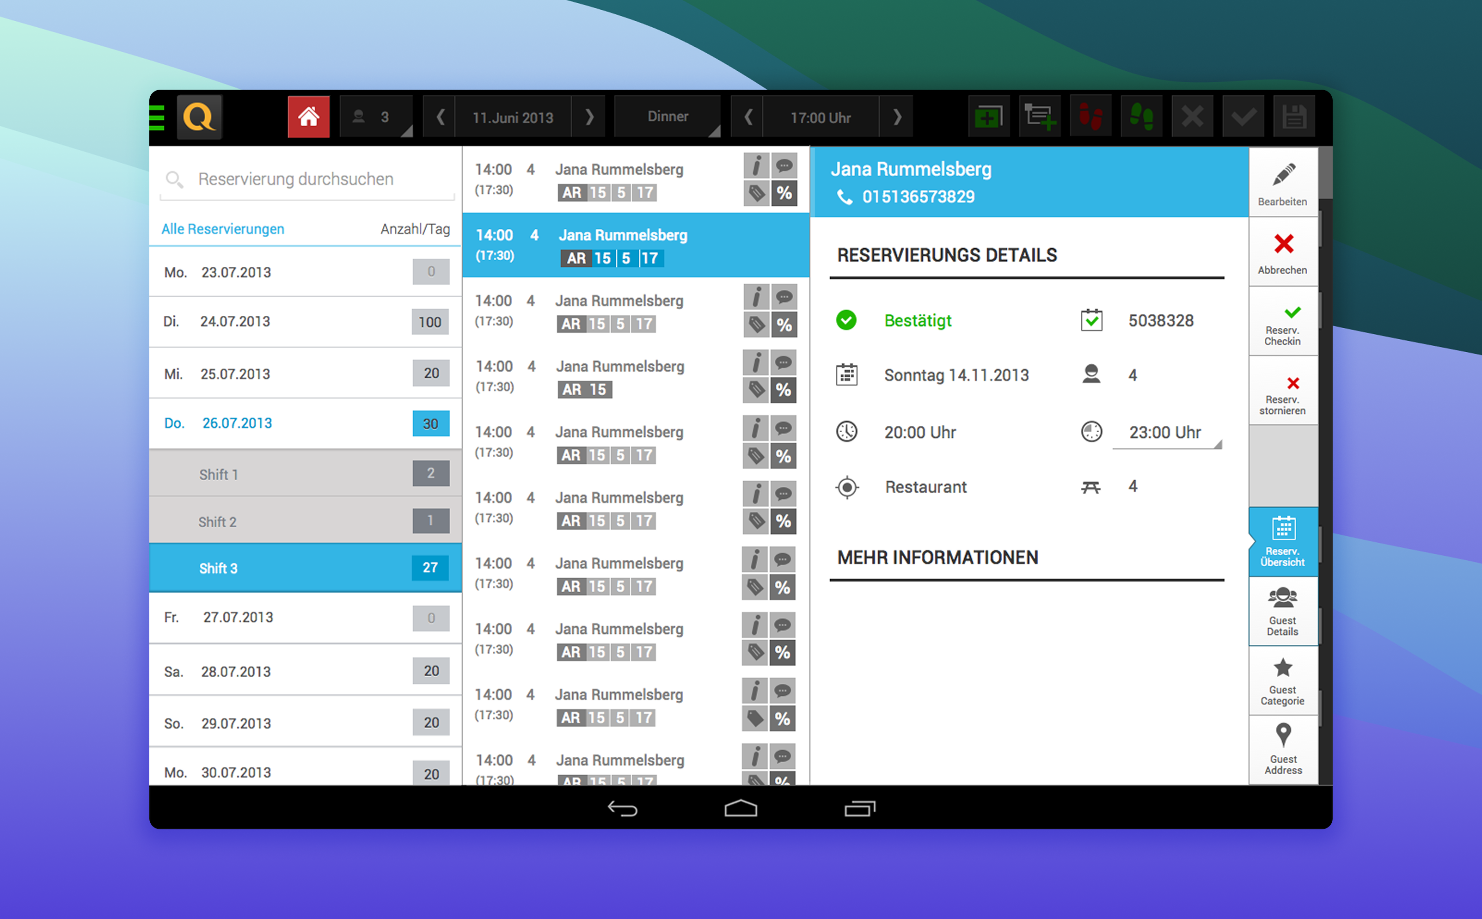Click the 17:00 Uhr time field

point(821,117)
